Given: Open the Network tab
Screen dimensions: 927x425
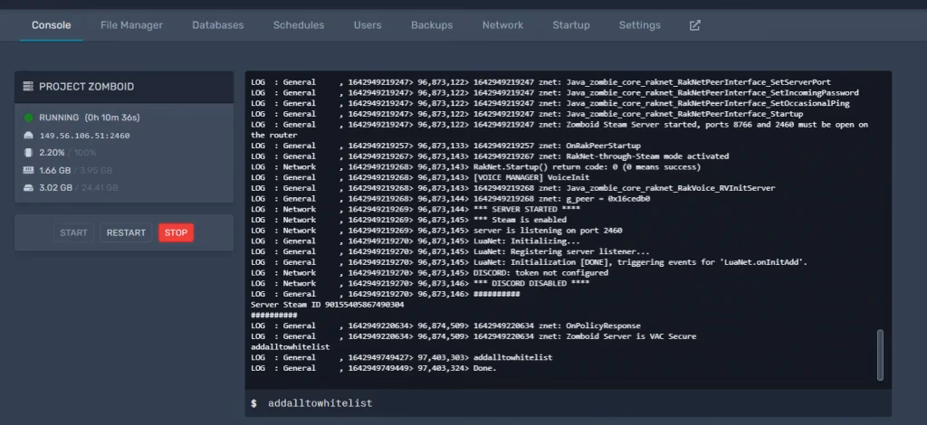Looking at the screenshot, I should tap(502, 25).
